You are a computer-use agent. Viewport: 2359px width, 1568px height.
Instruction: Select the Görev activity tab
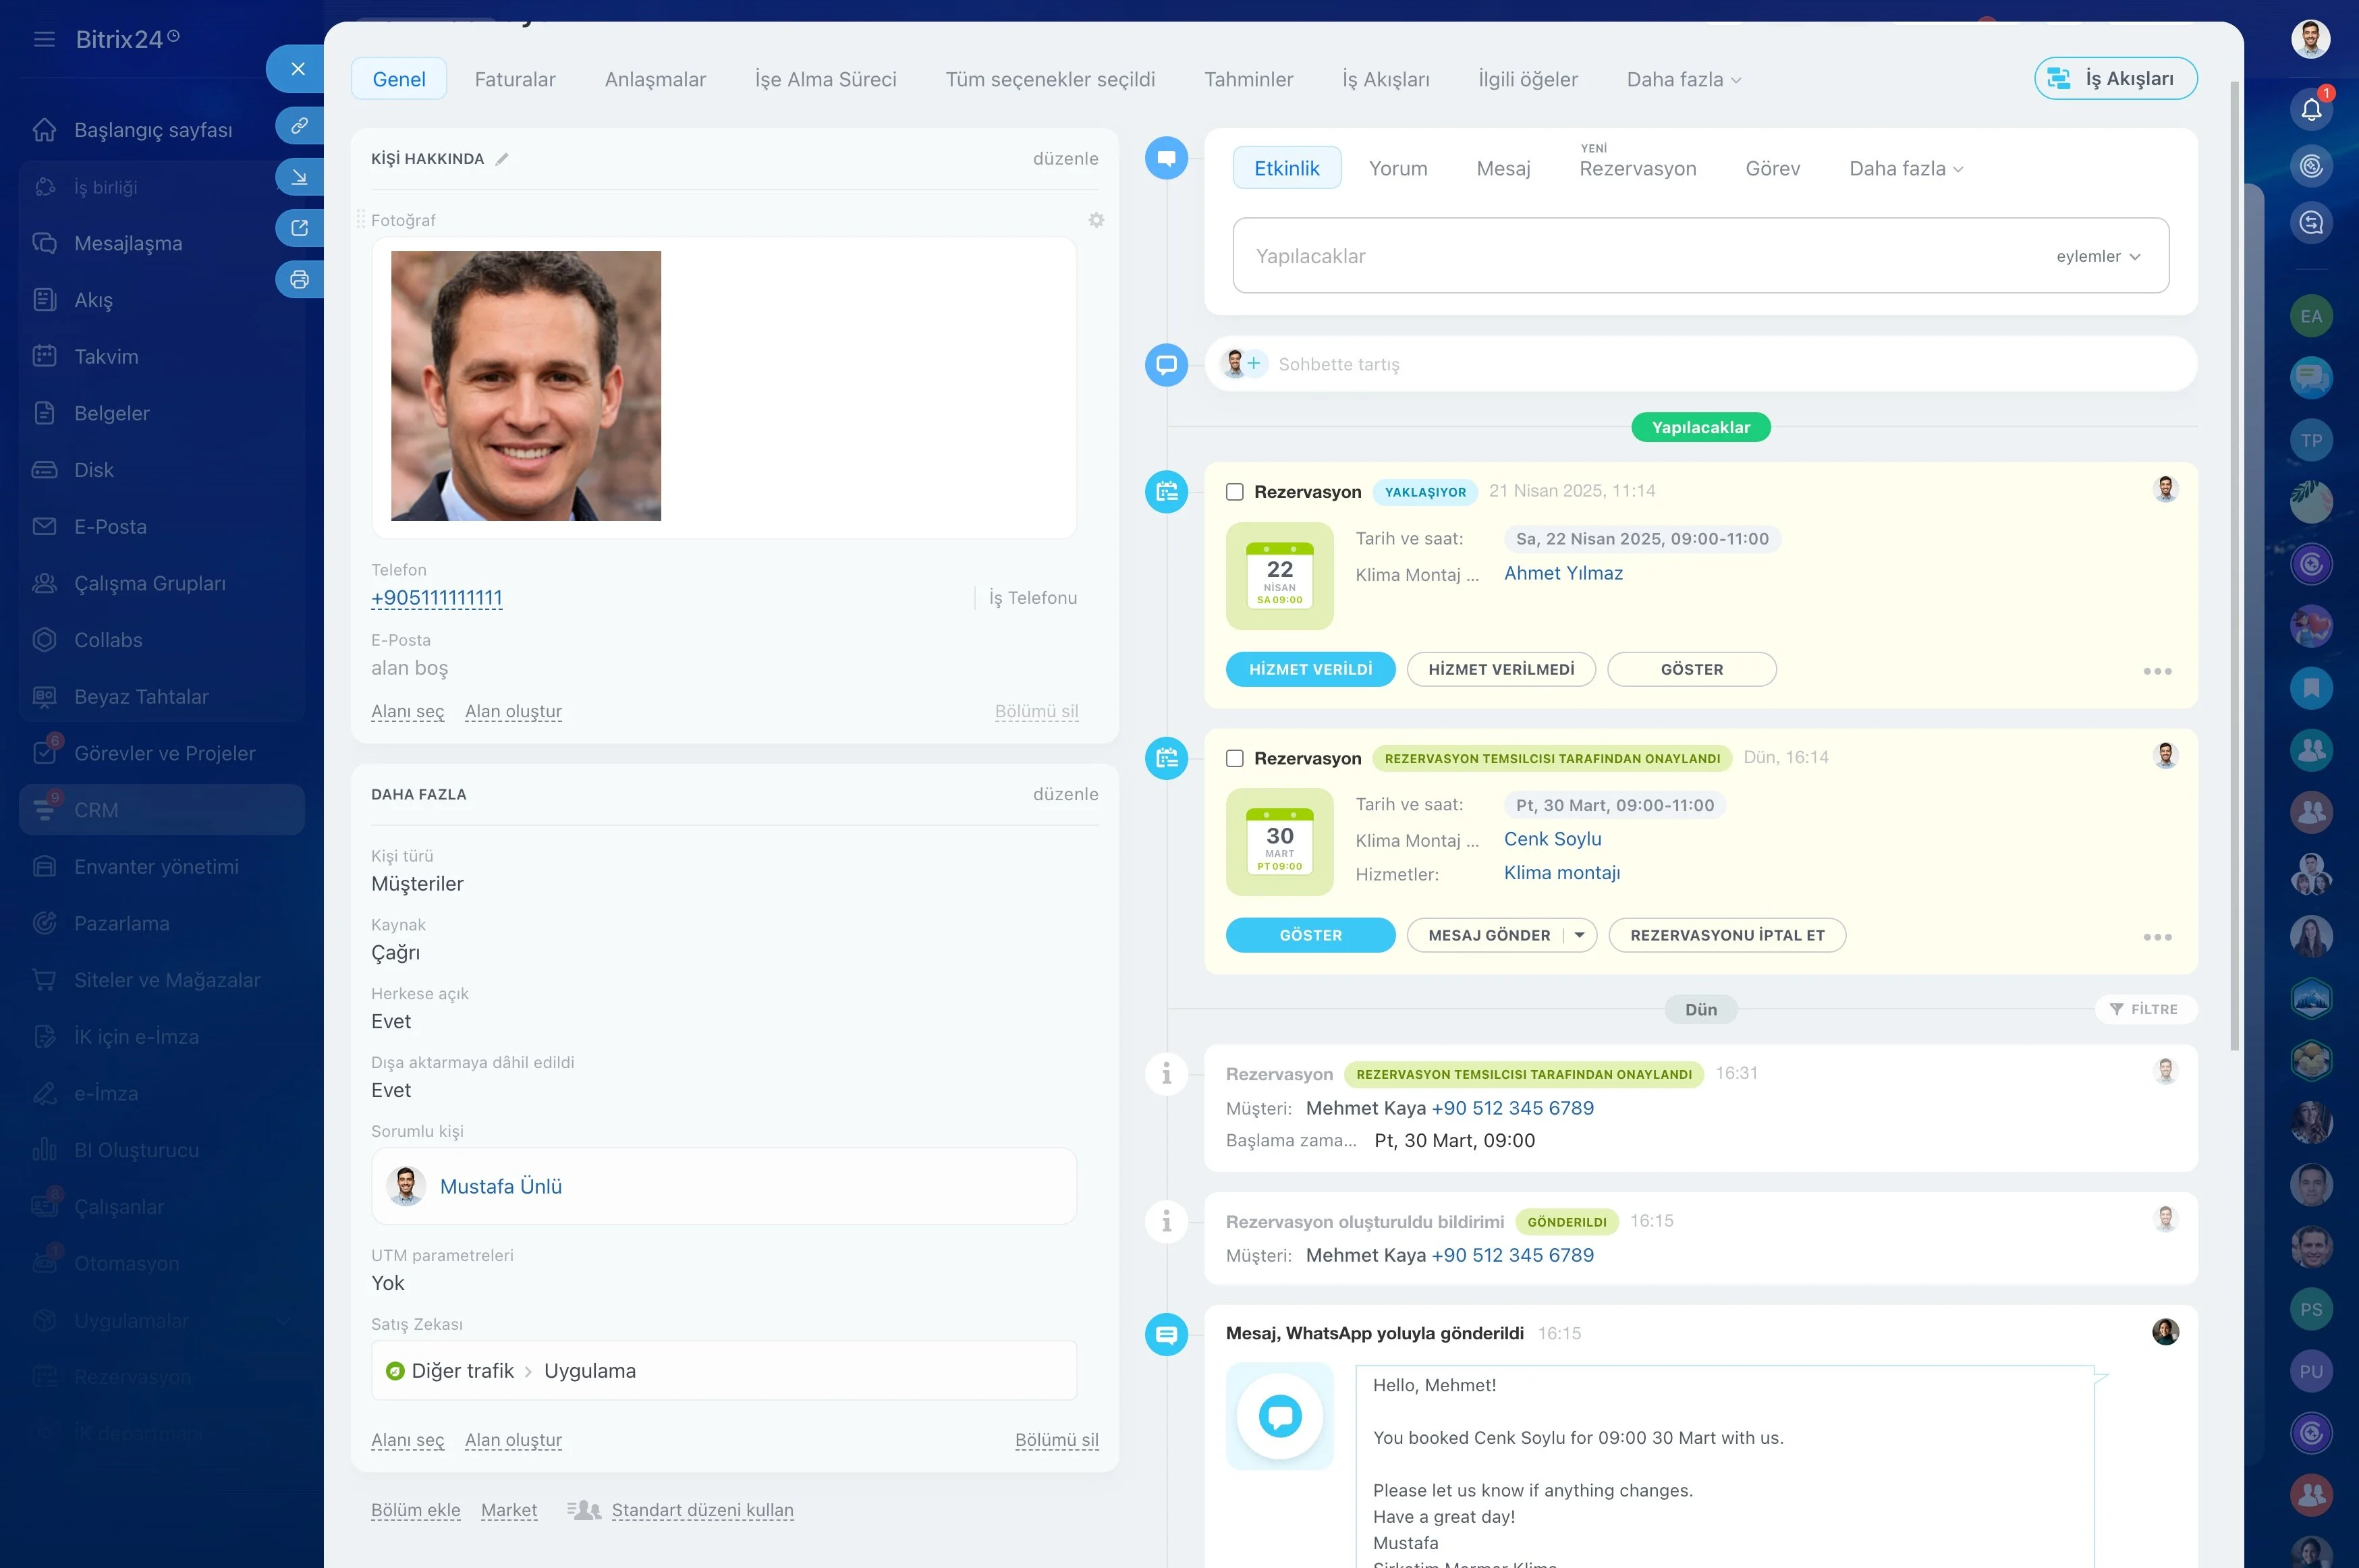point(1772,168)
